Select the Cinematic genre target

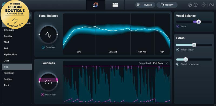tap(17, 30)
